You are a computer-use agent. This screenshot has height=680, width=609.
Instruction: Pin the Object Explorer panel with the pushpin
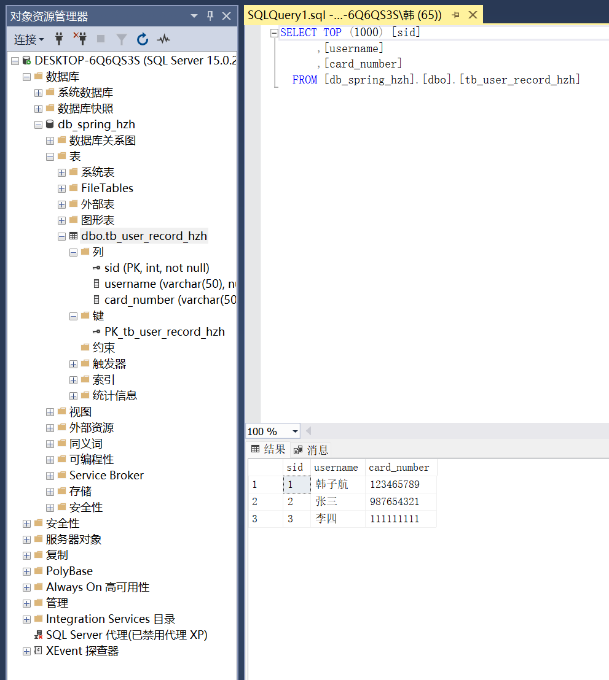click(x=210, y=16)
